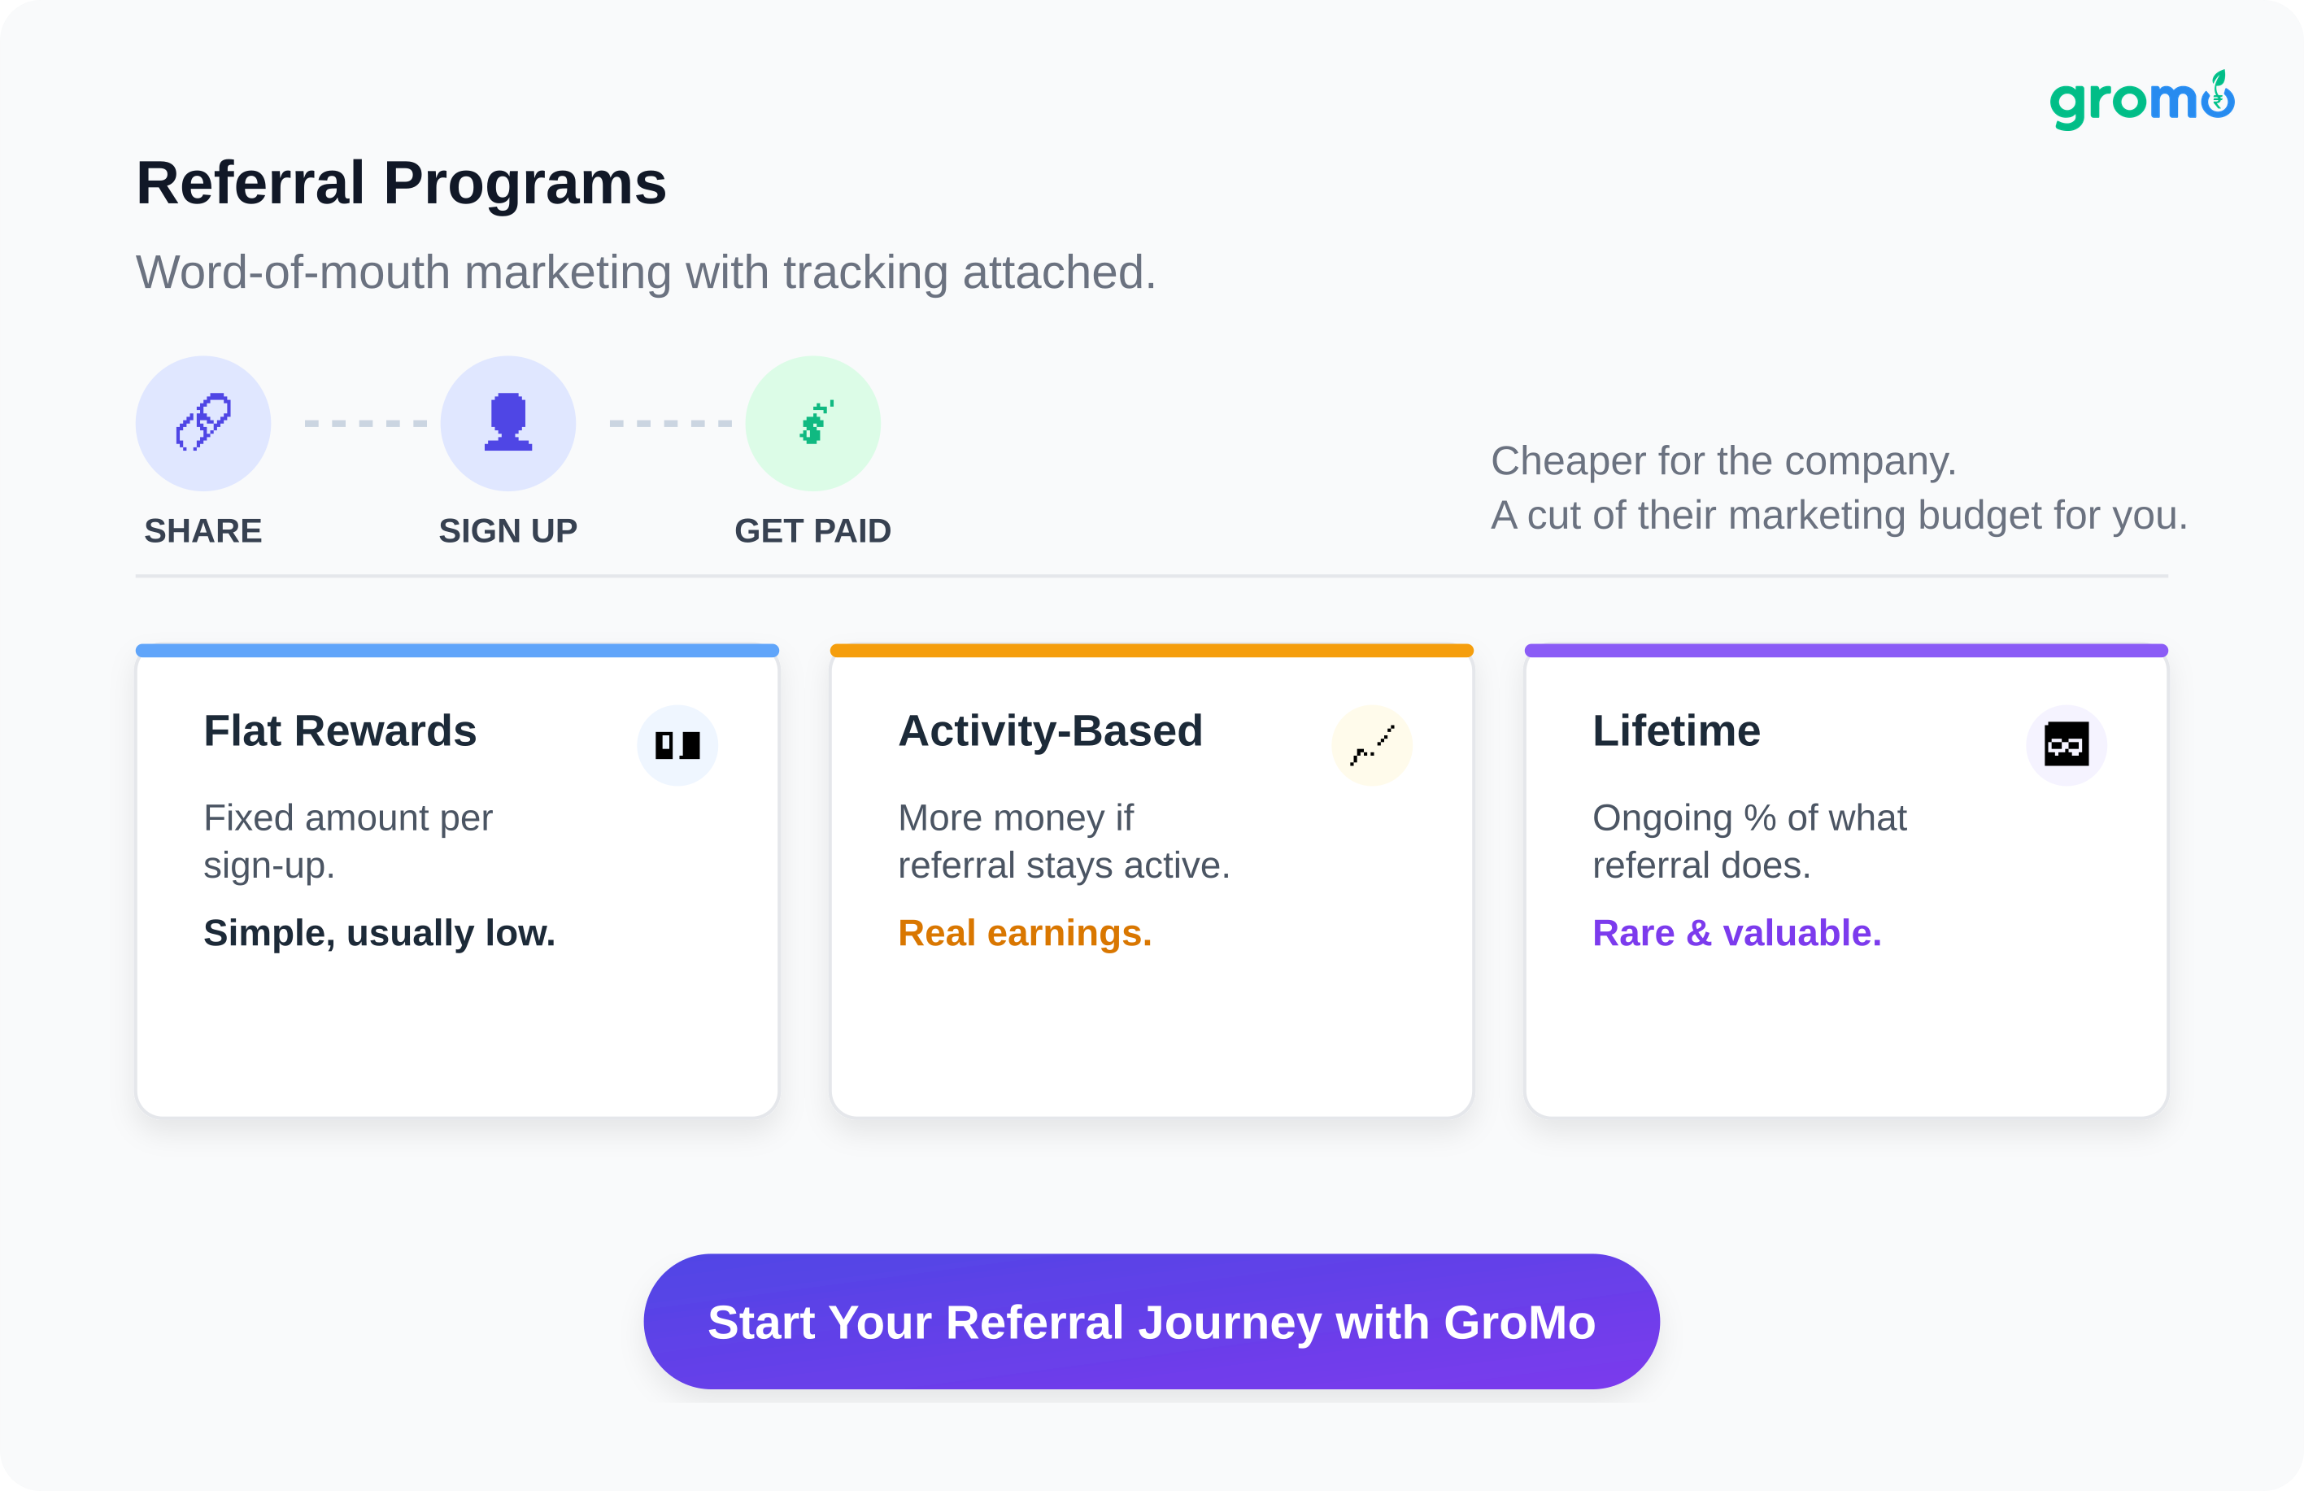This screenshot has width=2304, height=1491.
Task: Click the purple bar atop Lifetime
Action: coord(1846,651)
